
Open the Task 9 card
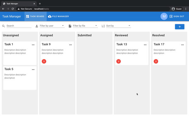pyautogui.click(x=57, y=53)
